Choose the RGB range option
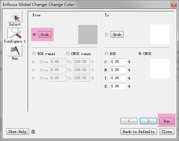The image size is (179, 141). (34, 54)
